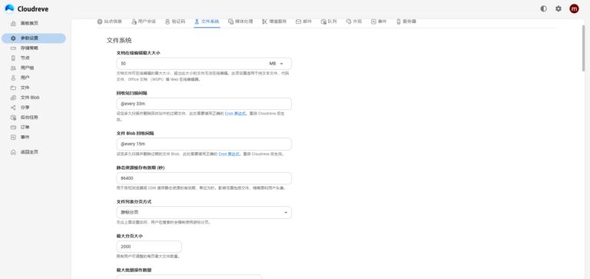Click person-lock icon of 用户会话 tab
This screenshot has width=590, height=279.
click(134, 22)
